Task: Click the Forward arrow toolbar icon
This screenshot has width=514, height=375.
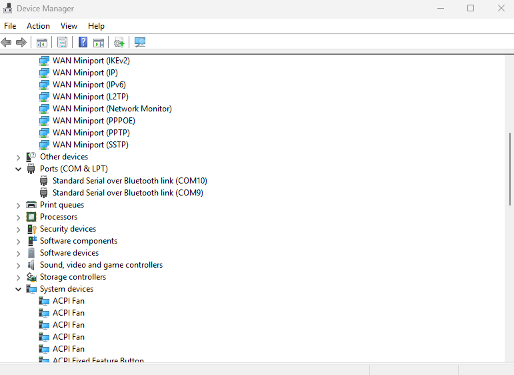Action: [x=21, y=42]
